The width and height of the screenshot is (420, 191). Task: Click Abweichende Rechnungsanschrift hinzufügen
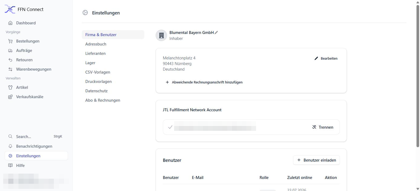204,82
